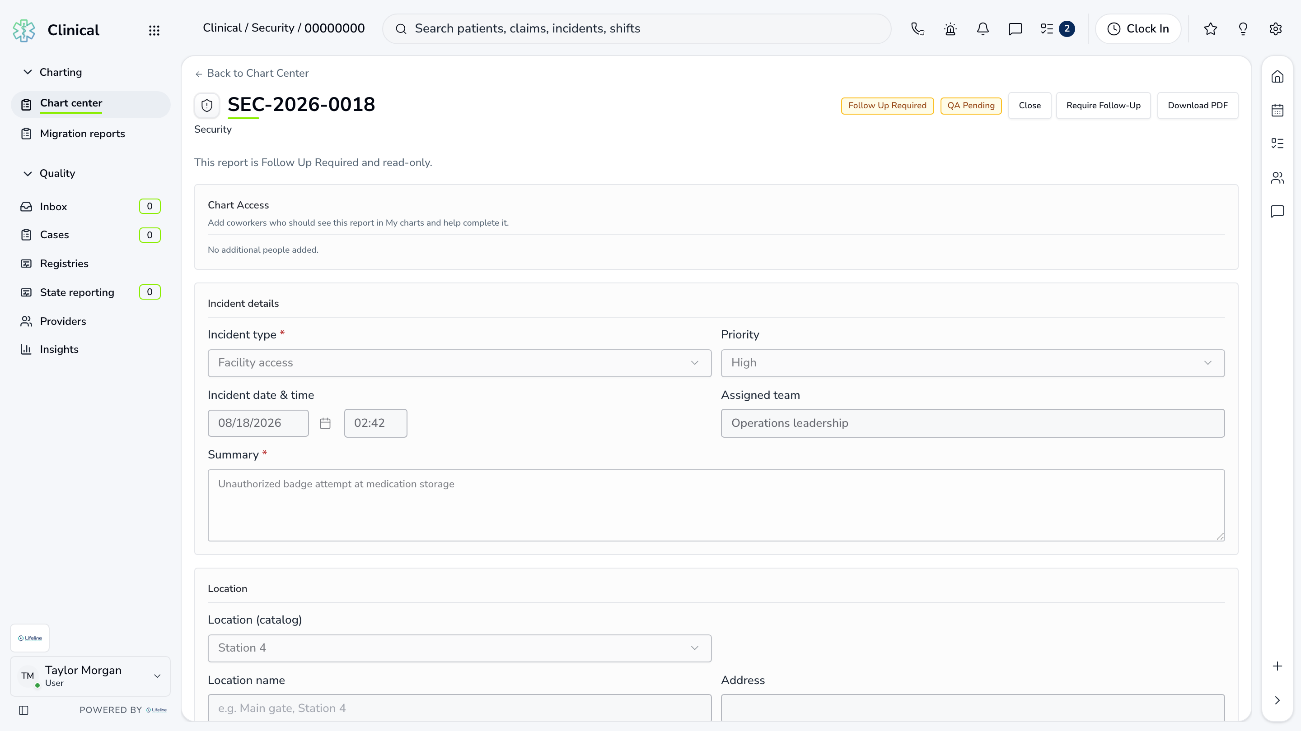Click the Cases count badge 0
Viewport: 1301px width, 731px height.
pyautogui.click(x=150, y=235)
